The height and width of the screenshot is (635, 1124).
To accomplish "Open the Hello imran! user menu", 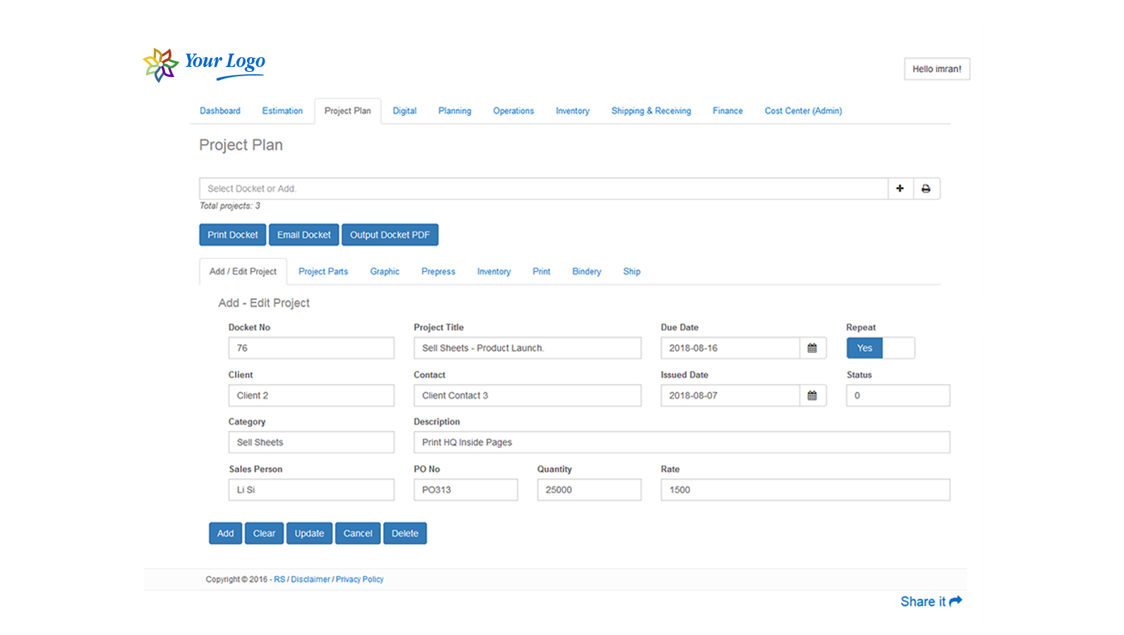I will click(x=936, y=69).
